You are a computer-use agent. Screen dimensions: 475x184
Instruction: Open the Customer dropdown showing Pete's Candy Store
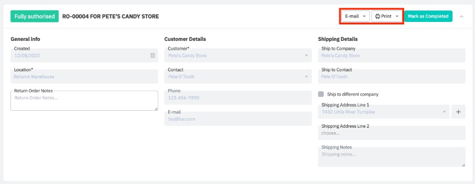coord(238,55)
